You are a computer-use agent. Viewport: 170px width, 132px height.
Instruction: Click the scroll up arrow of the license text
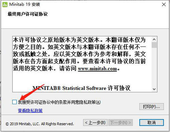coord(154,39)
